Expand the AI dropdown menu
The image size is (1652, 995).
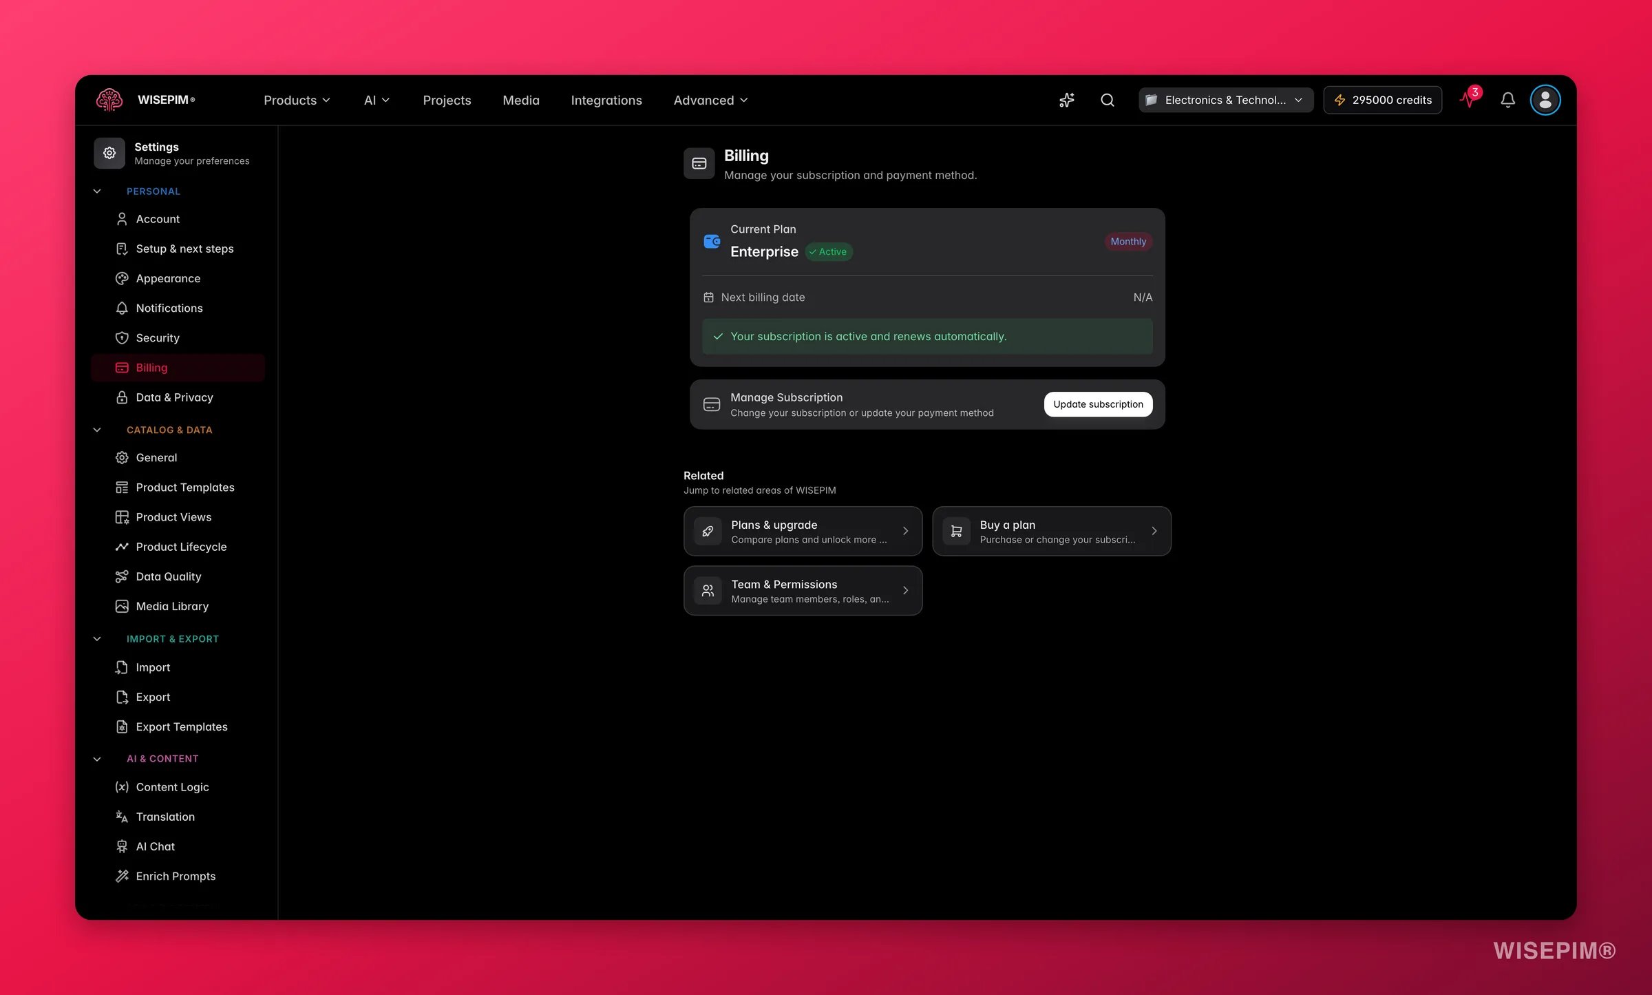pos(377,100)
